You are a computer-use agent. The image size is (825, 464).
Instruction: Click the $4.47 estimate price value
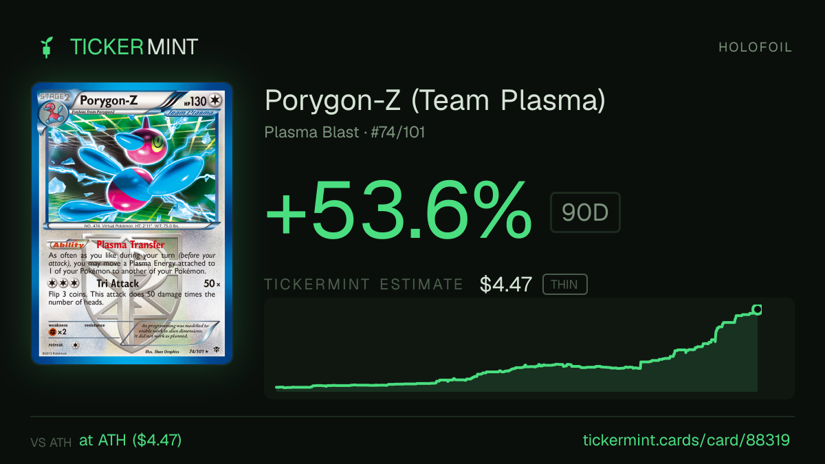[x=506, y=285]
